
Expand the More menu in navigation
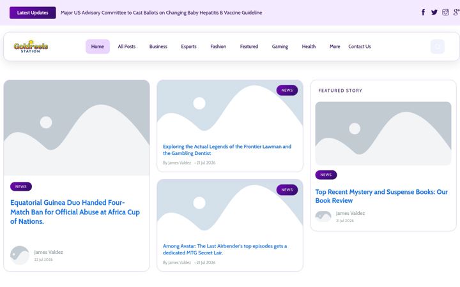[335, 47]
